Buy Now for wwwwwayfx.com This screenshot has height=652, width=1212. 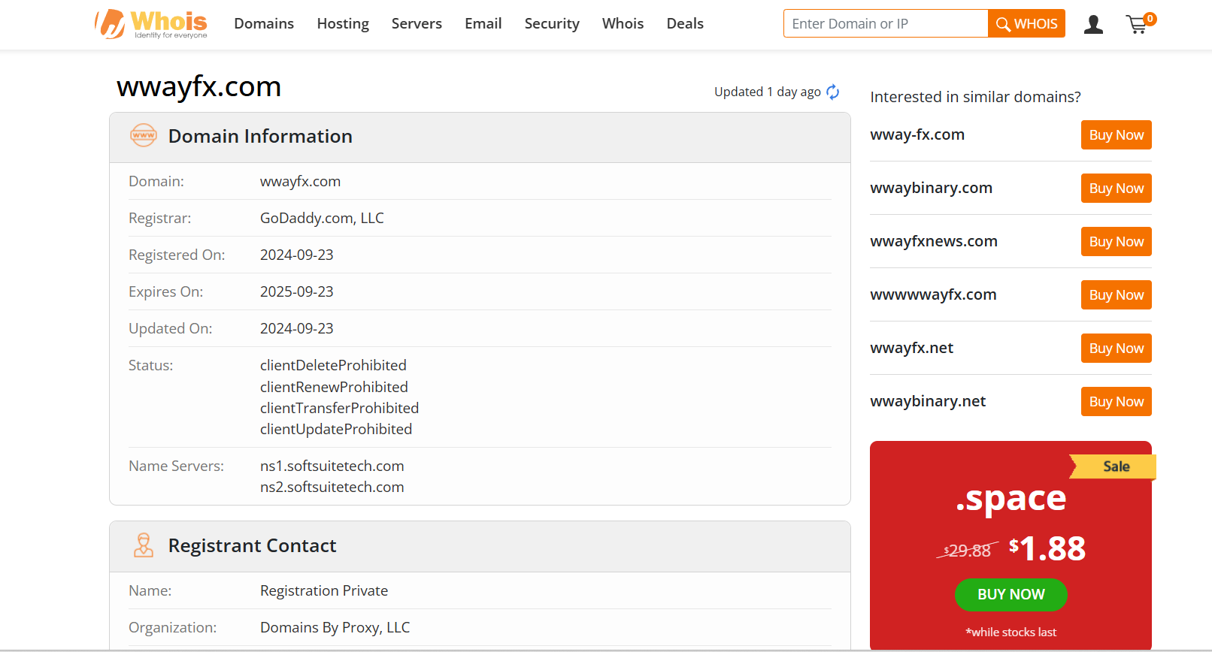[x=1116, y=295]
